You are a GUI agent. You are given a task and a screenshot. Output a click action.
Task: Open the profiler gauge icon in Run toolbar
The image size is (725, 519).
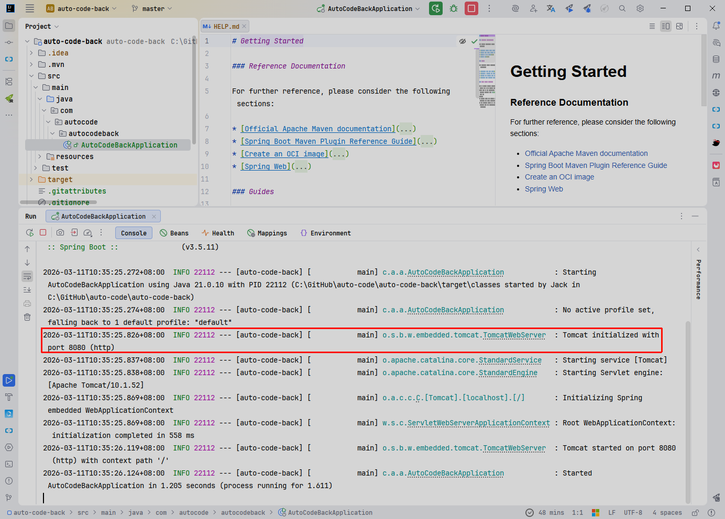coord(87,233)
